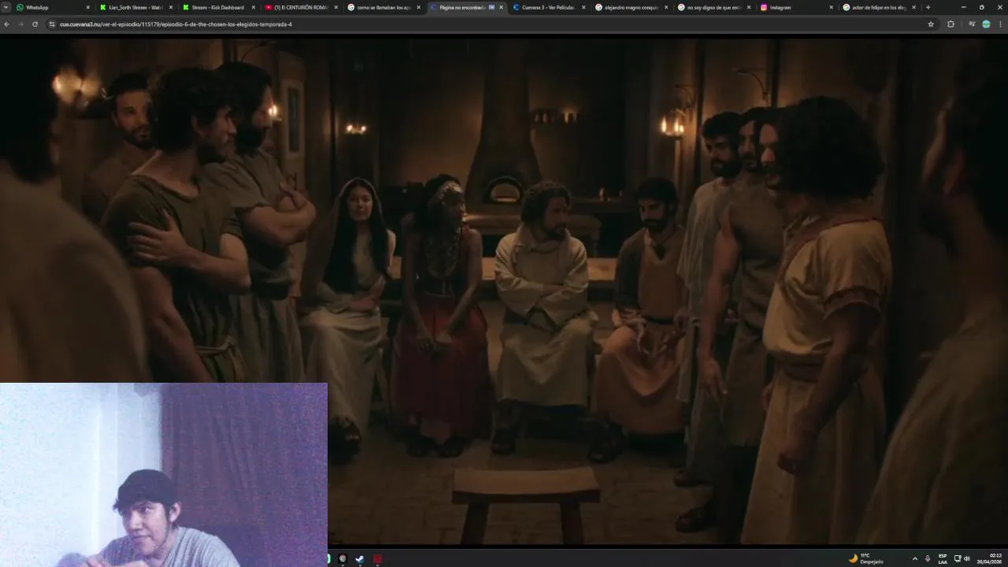Close the Cuevana 3 tab

point(584,7)
